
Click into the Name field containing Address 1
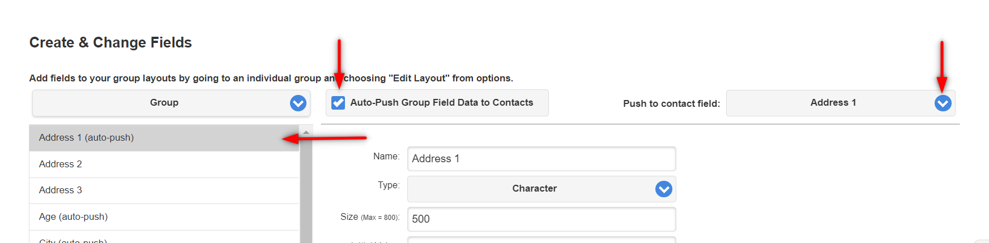pyautogui.click(x=542, y=159)
